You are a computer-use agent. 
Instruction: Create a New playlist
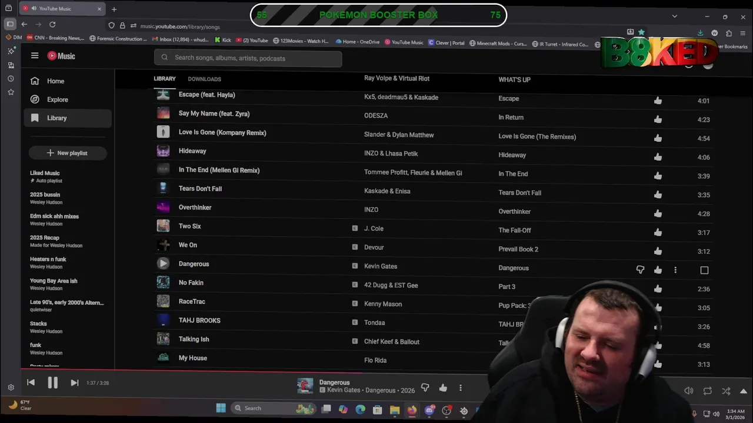coord(67,153)
